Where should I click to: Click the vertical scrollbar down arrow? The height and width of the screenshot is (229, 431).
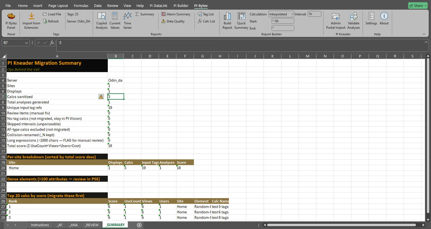428,220
